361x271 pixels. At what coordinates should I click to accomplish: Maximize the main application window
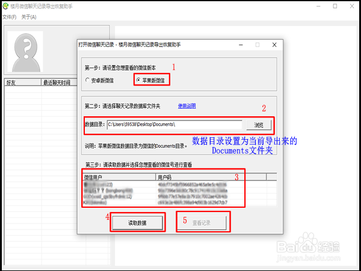[x=335, y=6]
